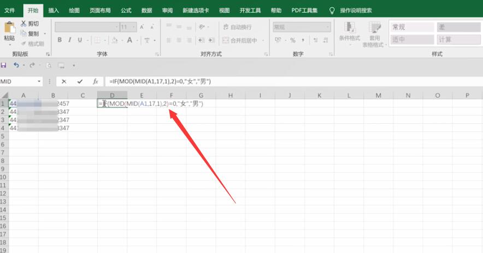This screenshot has height=253, width=483.
Task: Switch to the 公式 tab
Action: click(x=126, y=10)
